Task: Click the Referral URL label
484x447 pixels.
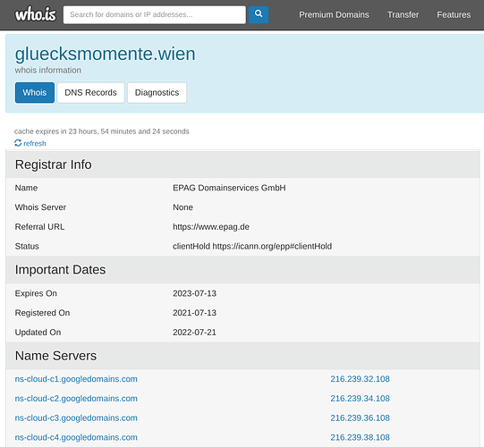Action: click(x=40, y=227)
